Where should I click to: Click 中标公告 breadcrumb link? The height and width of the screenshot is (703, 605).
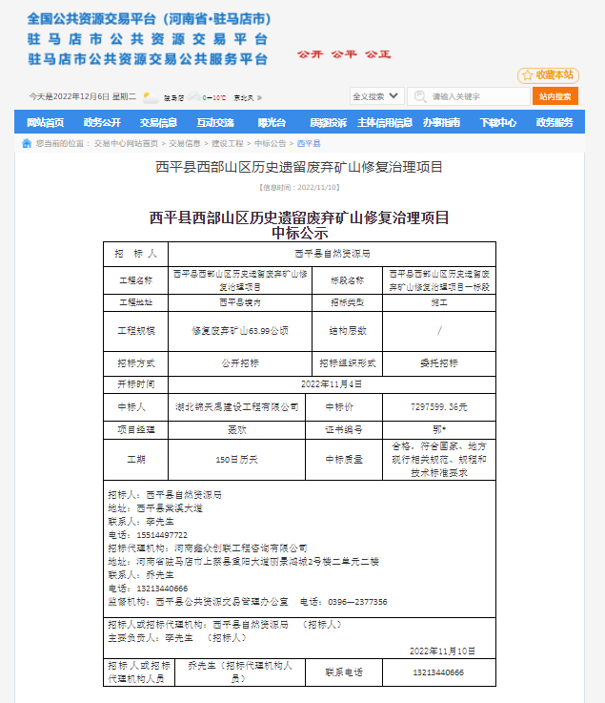coord(270,143)
